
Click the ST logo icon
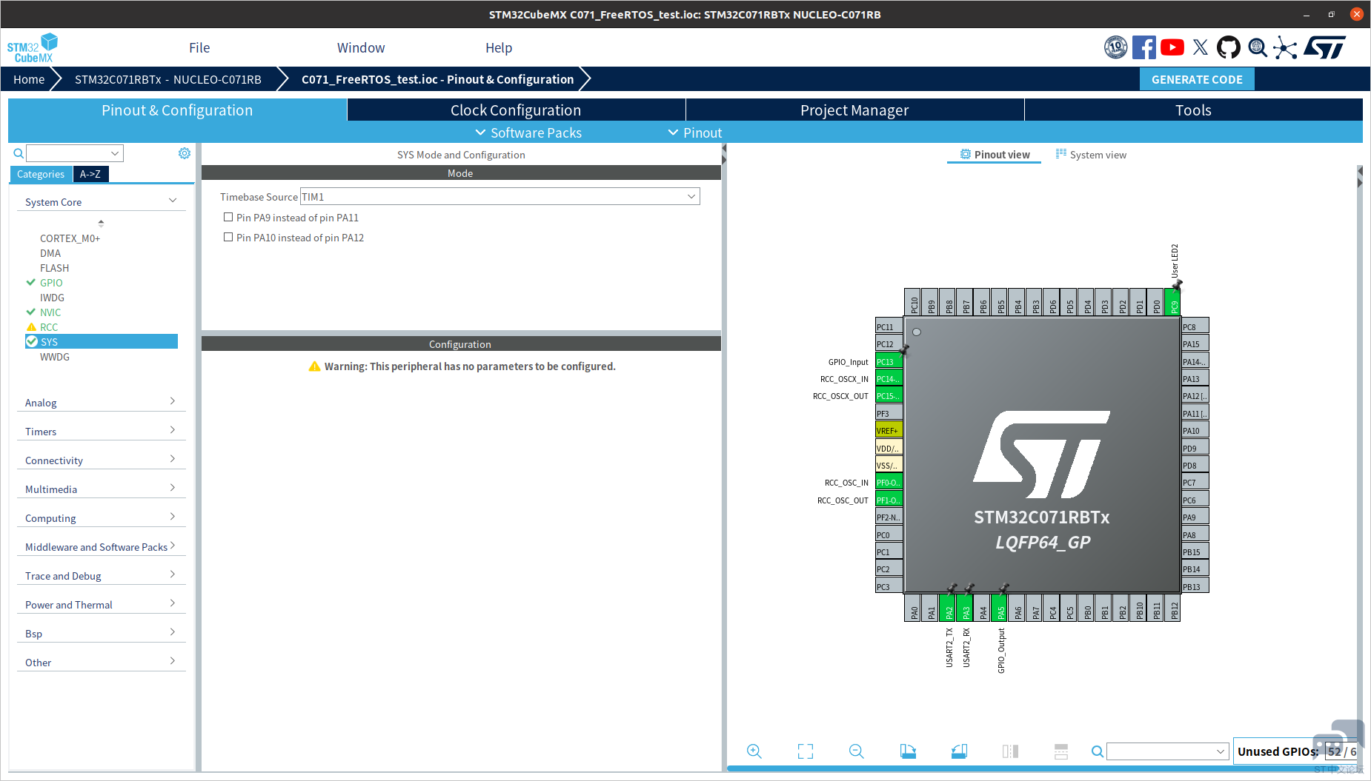click(x=1324, y=47)
